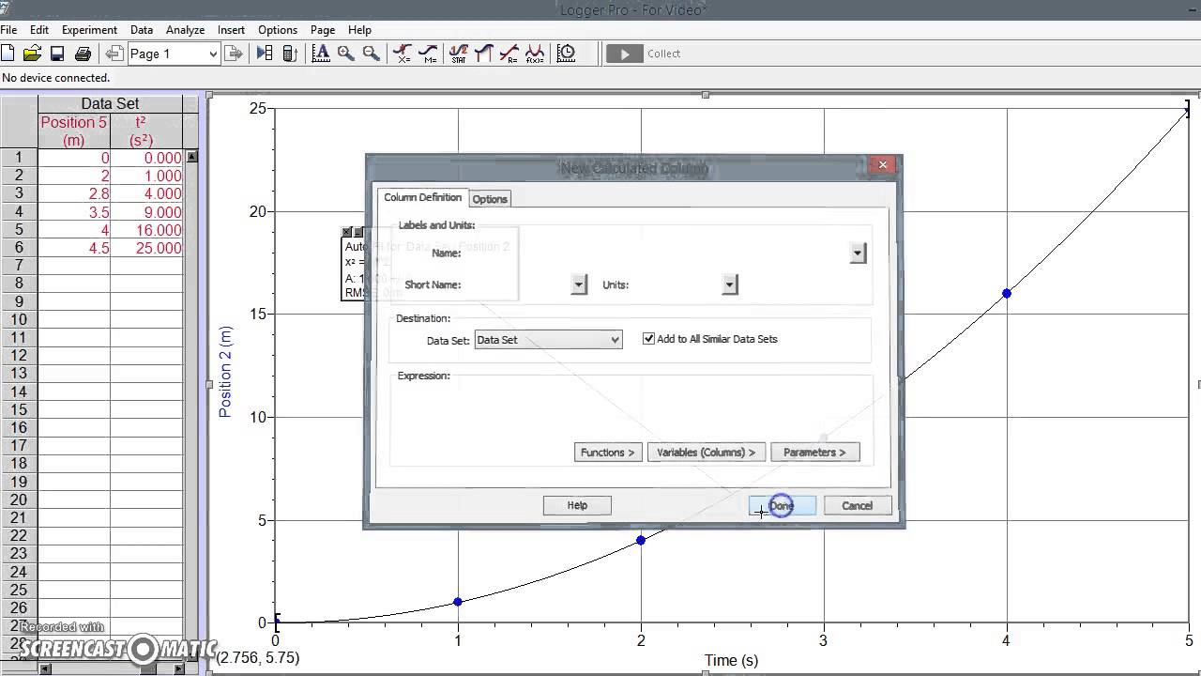Create a new file with toolbar icon
This screenshot has width=1201, height=676.
(x=8, y=54)
